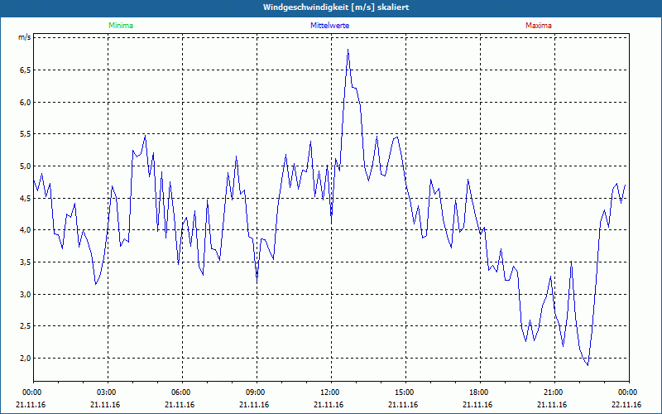Click the 22.11.16 date label
Viewport: 662px width, 414px height.
tap(626, 405)
